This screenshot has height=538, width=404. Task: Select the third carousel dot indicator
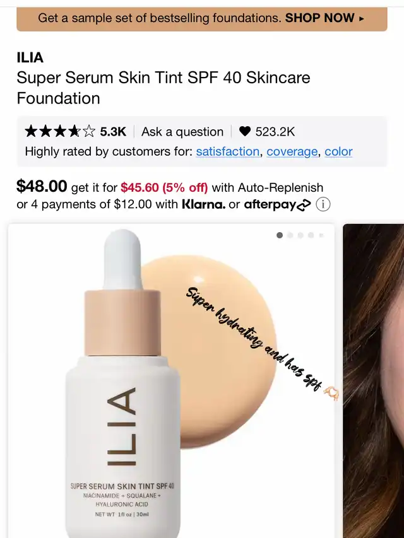[x=300, y=235]
